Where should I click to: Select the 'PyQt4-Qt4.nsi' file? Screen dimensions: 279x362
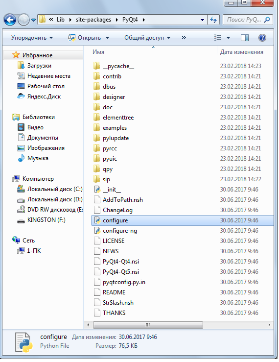pyautogui.click(x=121, y=262)
